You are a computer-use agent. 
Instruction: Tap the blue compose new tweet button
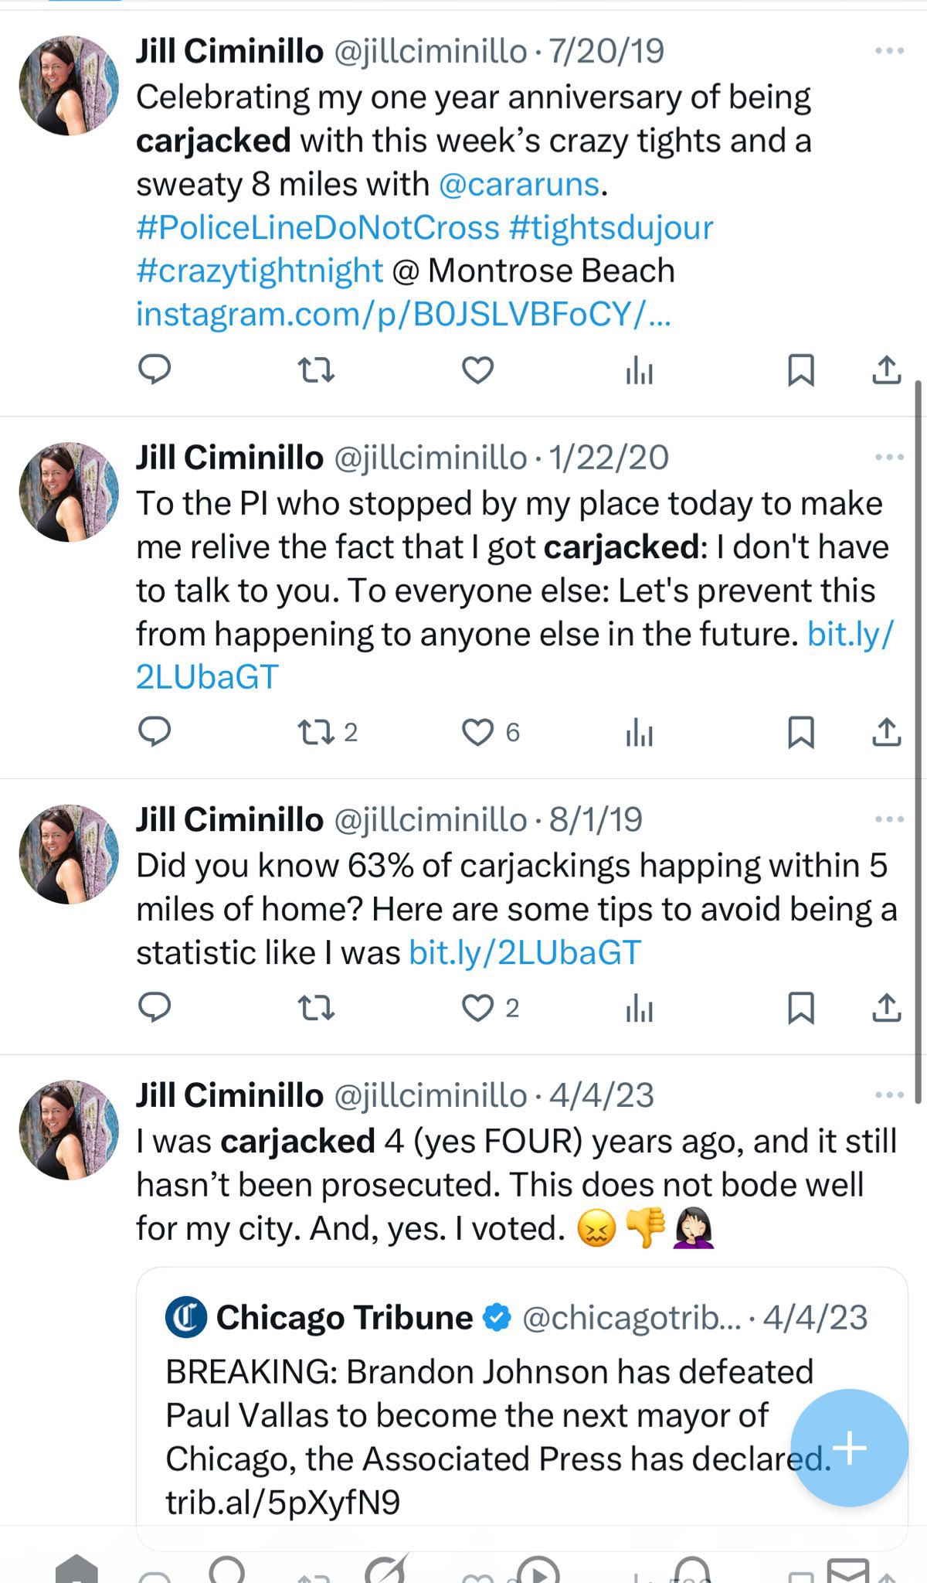click(849, 1447)
